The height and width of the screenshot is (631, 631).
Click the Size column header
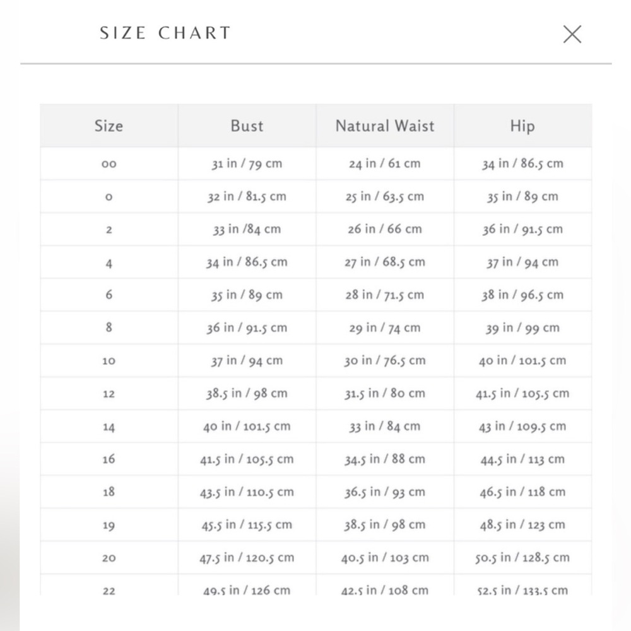tap(109, 126)
